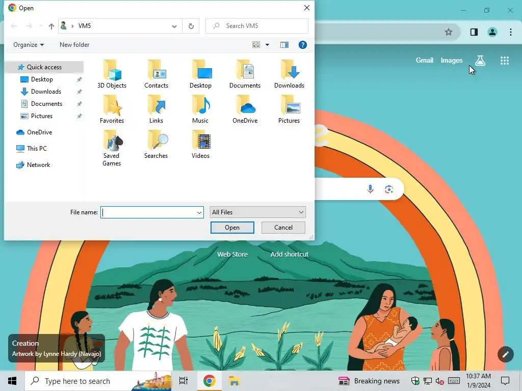Click New folder
Screen dimensions: 522x391
(74, 45)
